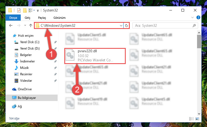Open recent locations dropdown arrow
207x127 pixels.
click(25, 25)
